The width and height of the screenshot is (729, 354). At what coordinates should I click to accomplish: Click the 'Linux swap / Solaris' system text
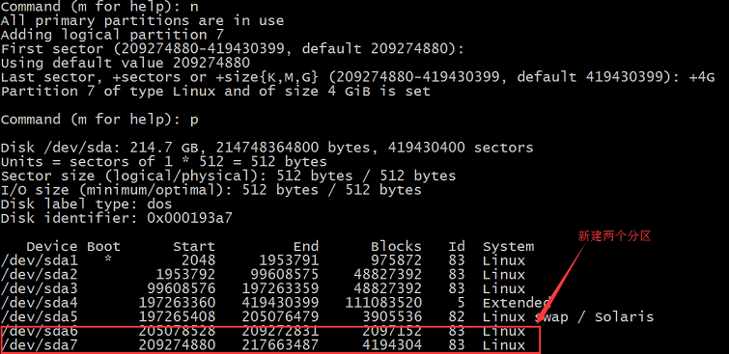tap(568, 317)
